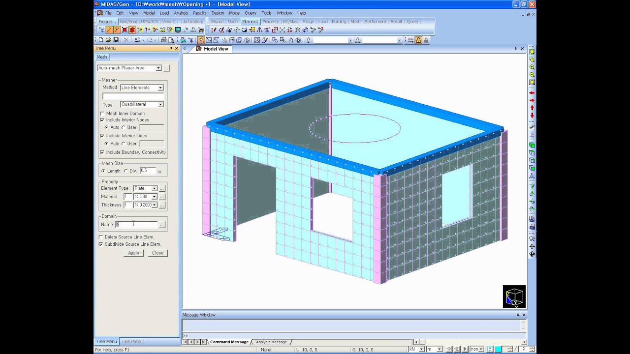Jump to first tab in Message Window
This screenshot has width=630, height=354.
coord(185,342)
